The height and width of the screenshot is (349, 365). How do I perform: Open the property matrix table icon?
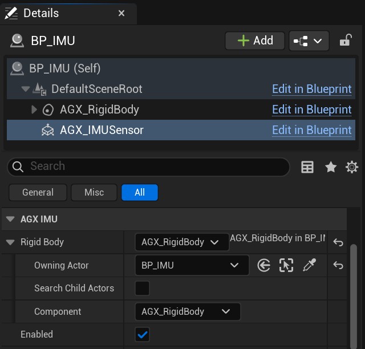tap(307, 167)
